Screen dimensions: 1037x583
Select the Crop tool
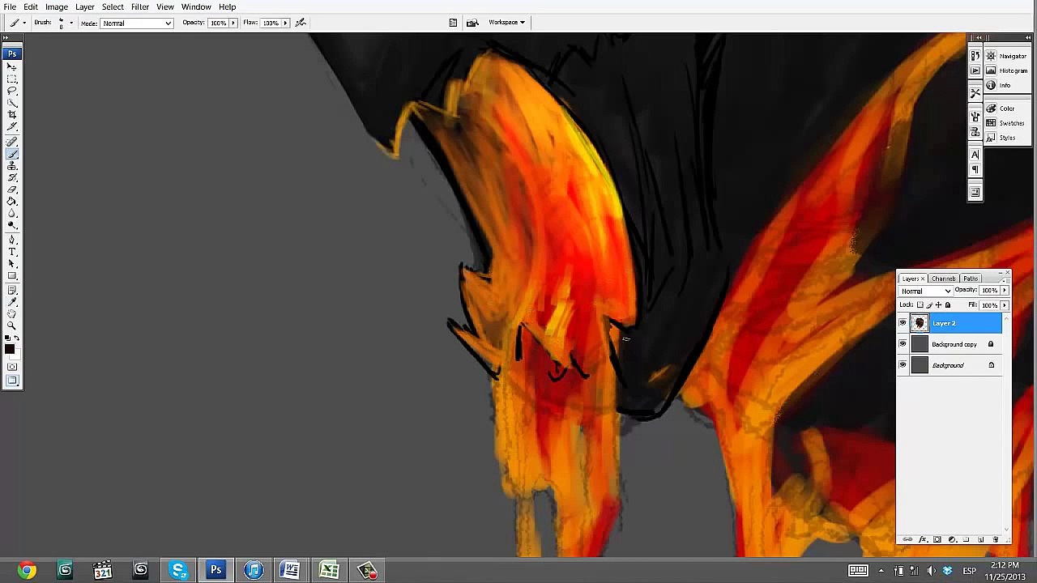(x=12, y=115)
